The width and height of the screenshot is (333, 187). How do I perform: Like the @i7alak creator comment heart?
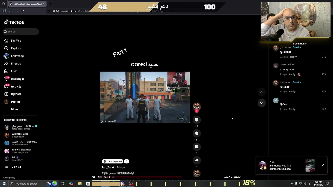click(x=323, y=91)
